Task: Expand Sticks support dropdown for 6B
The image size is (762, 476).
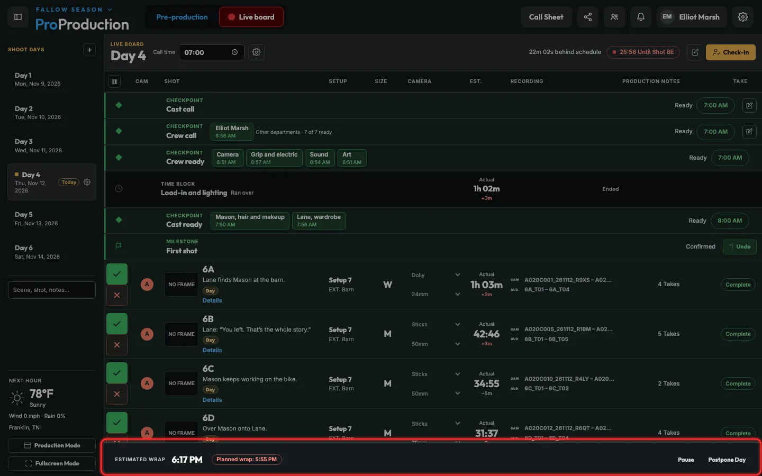Action: coord(436,325)
